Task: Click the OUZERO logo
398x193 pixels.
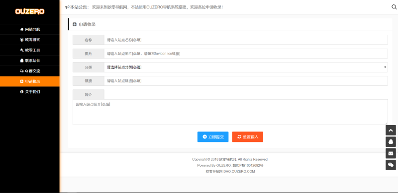Action: tap(30, 11)
